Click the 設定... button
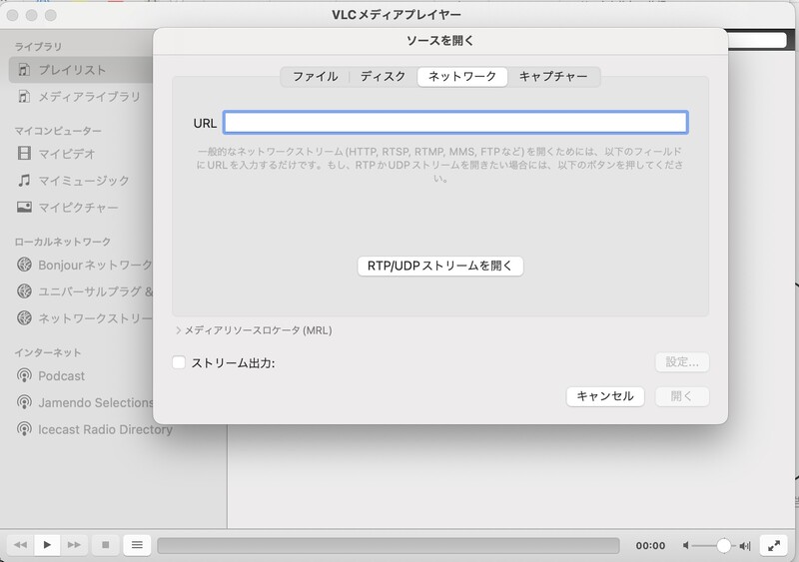 point(682,362)
